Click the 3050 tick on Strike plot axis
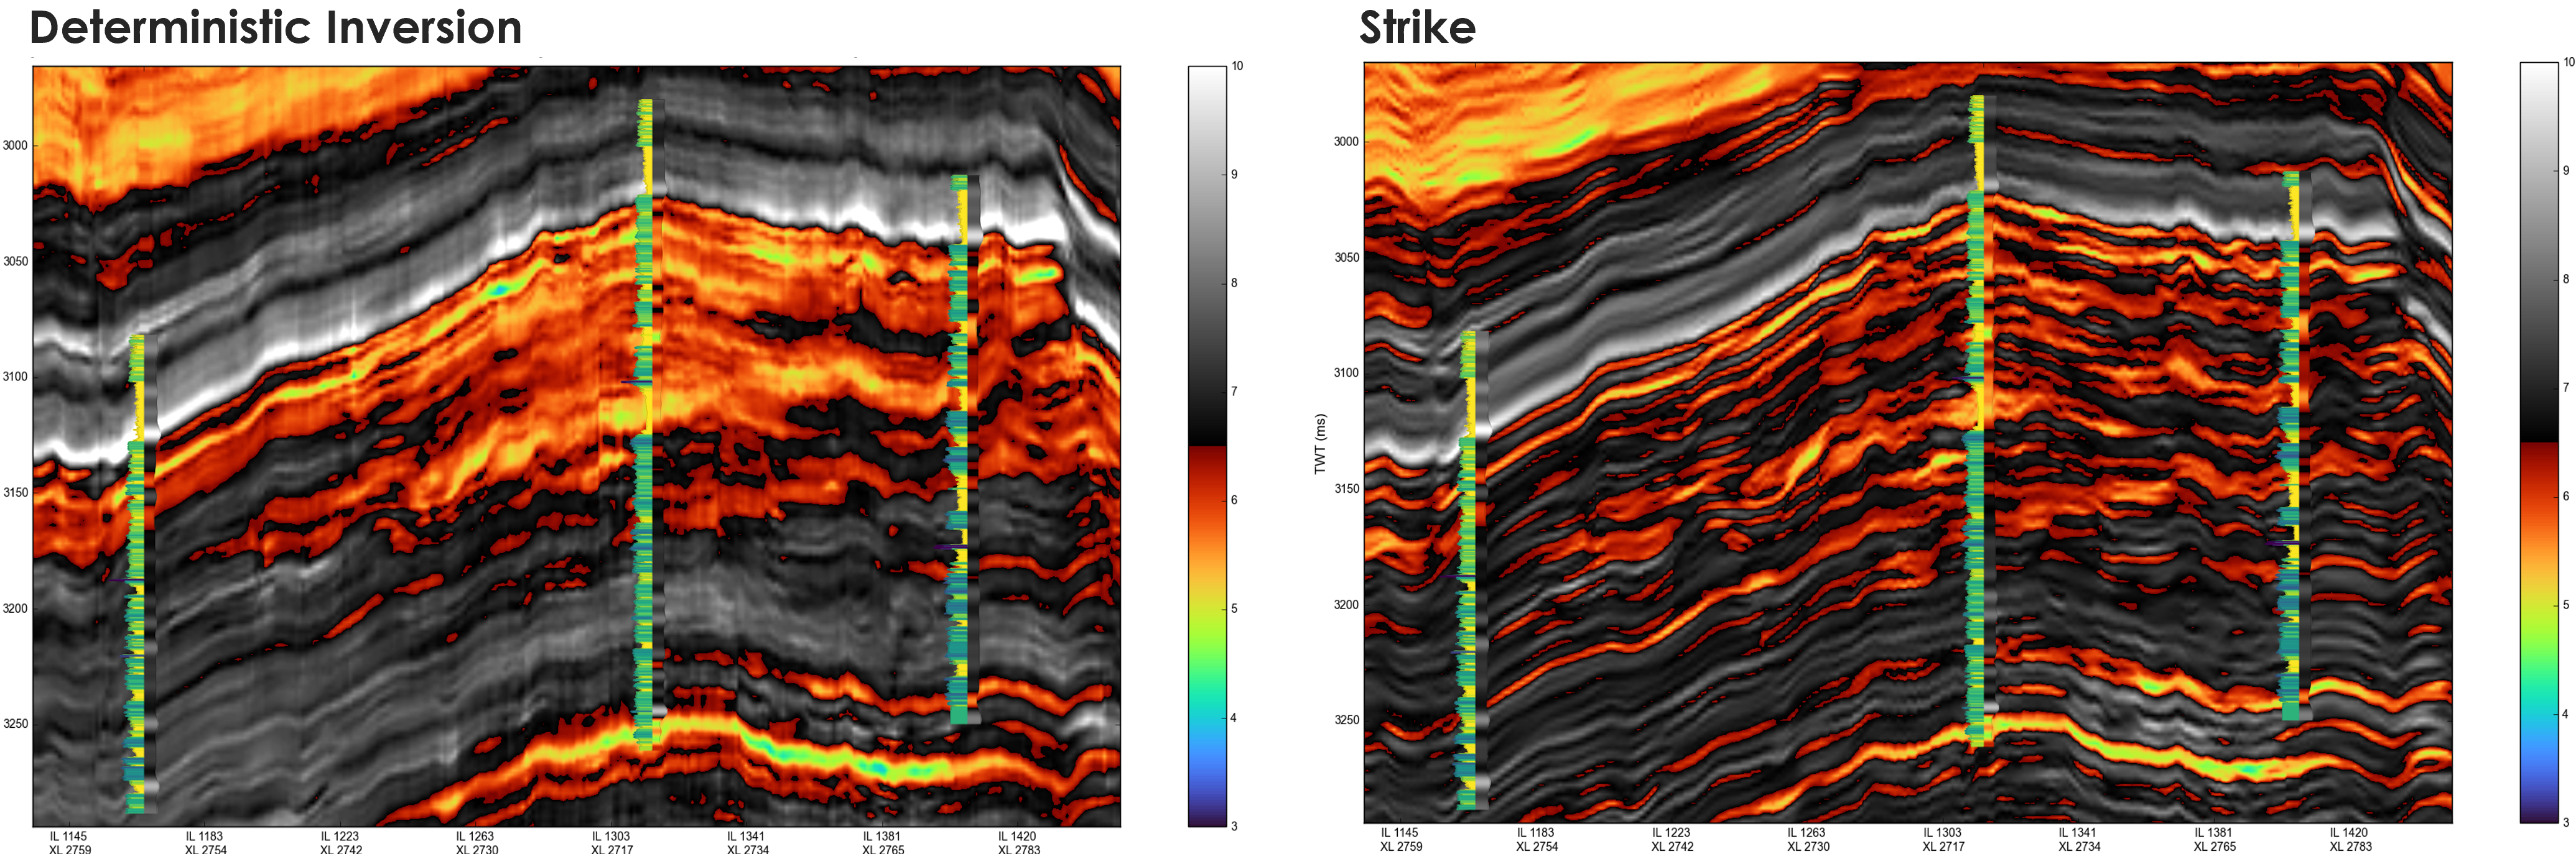Viewport: 2576px width, 854px height. [x=1346, y=258]
